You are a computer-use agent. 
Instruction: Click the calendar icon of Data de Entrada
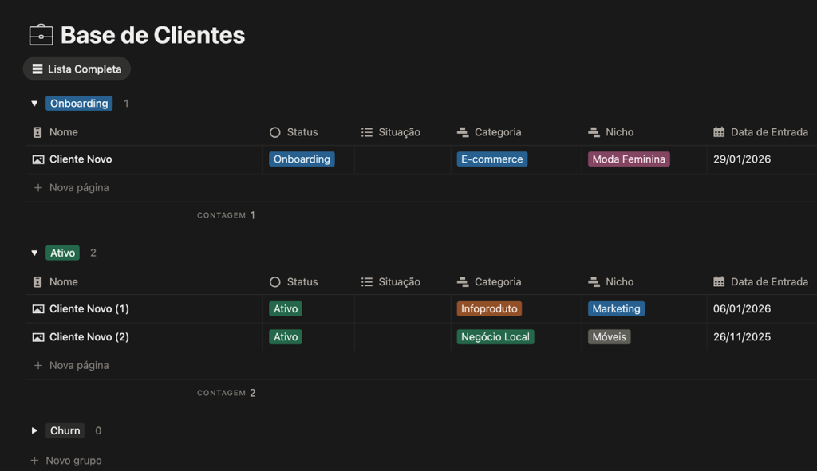pos(719,132)
